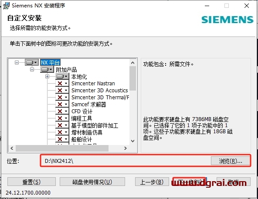Open install-state dropdown for 增材制造仿真
Screen dimensions: 258x199
coord(62,132)
